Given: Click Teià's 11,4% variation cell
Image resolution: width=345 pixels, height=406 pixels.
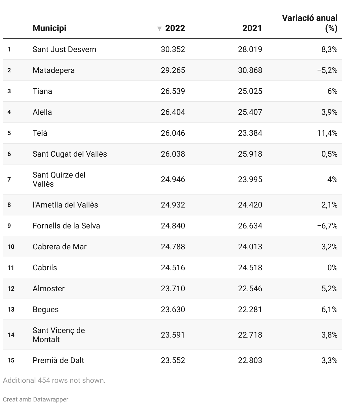Looking at the screenshot, I should (x=327, y=133).
